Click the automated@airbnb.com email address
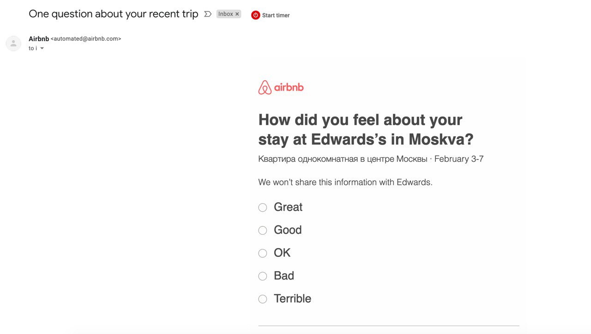This screenshot has height=334, width=591. [x=86, y=39]
